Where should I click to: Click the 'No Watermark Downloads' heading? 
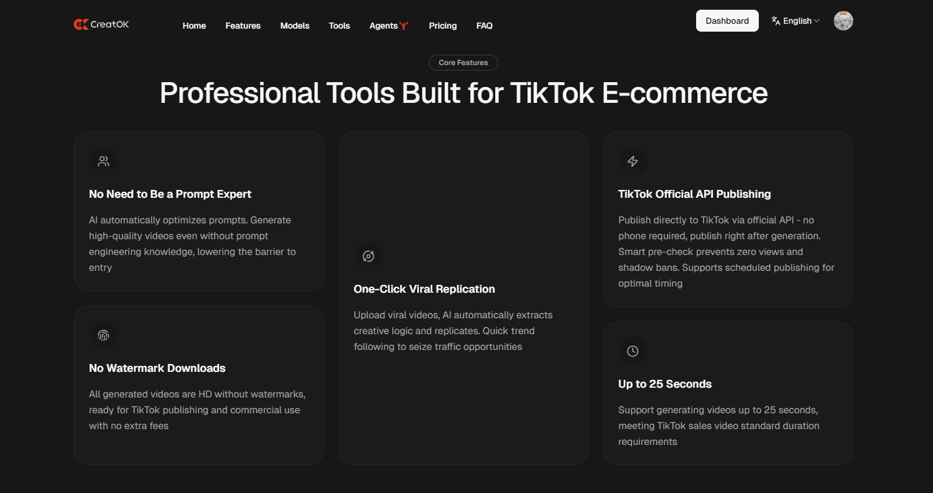[157, 368]
